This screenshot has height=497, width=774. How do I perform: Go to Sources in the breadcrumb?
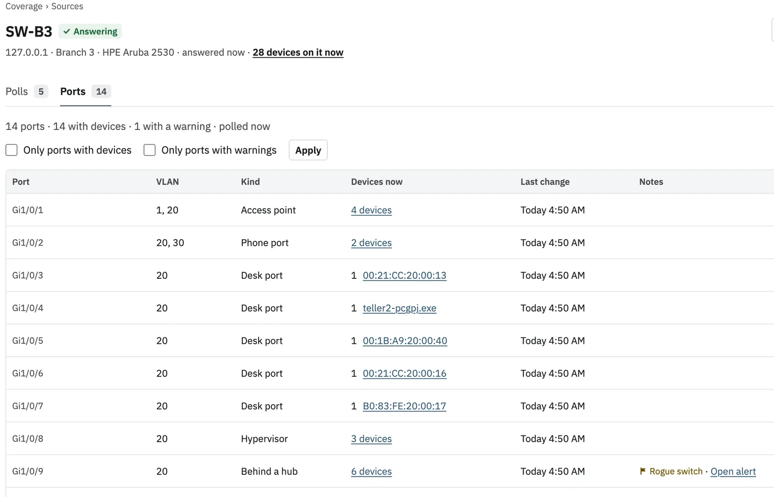pyautogui.click(x=67, y=6)
